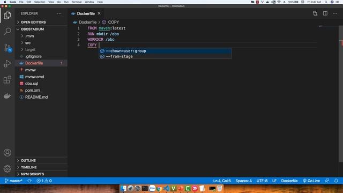The image size is (343, 193).
Task: Expand the target folder
Action: [41, 49]
